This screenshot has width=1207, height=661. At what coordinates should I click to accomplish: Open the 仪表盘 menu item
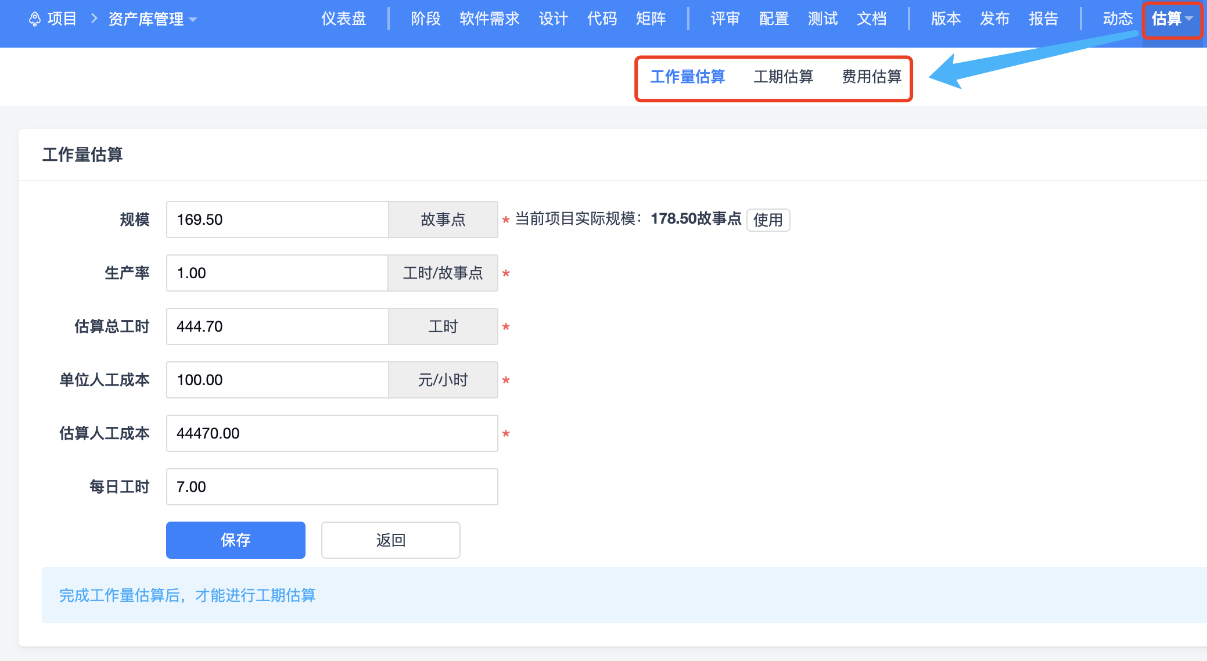click(344, 19)
